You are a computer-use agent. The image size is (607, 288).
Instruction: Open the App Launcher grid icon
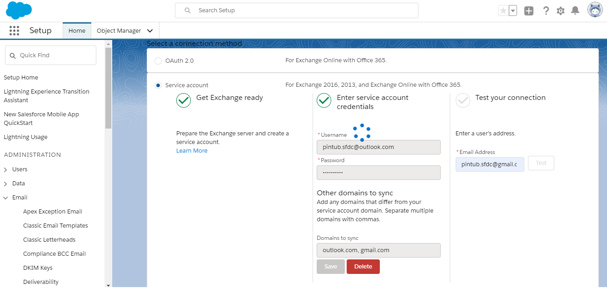pyautogui.click(x=14, y=30)
